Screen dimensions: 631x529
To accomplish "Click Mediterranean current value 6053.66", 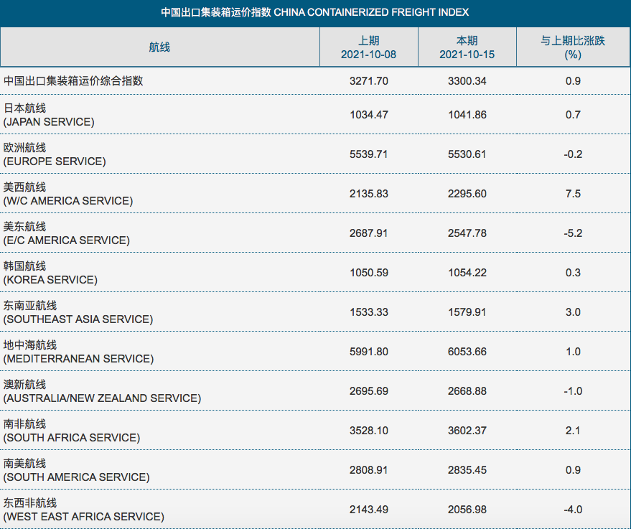I will coord(467,351).
